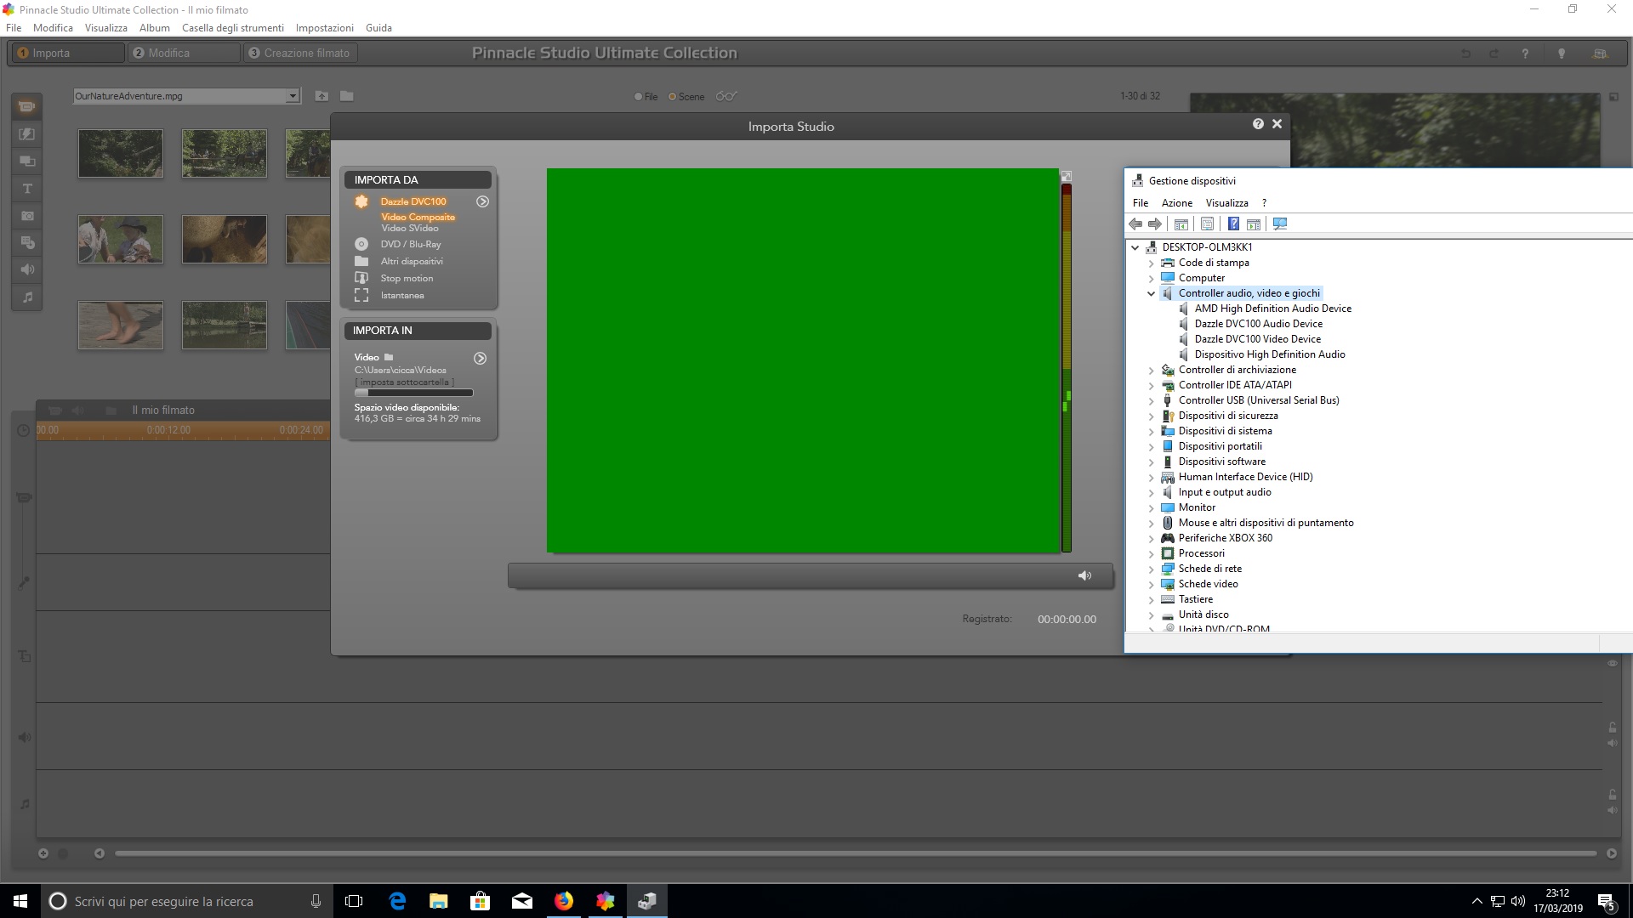Open the notification center icon
The height and width of the screenshot is (918, 1633).
click(x=1607, y=901)
